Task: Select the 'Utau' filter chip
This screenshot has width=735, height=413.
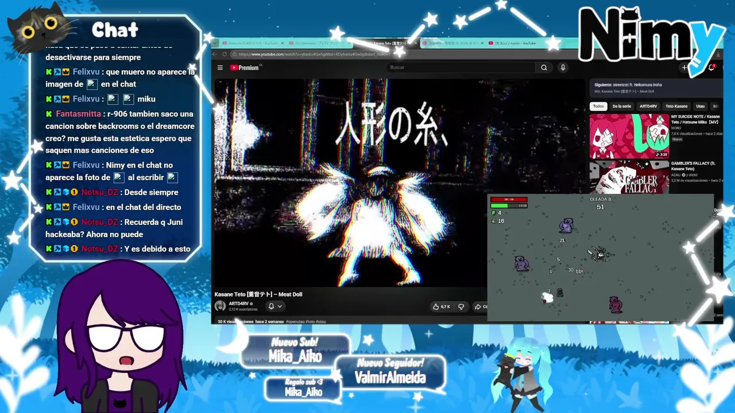Action: [701, 106]
